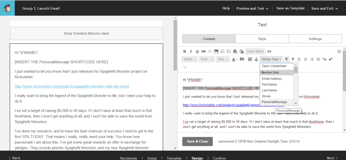Toggle italic formatting

pos(191,52)
